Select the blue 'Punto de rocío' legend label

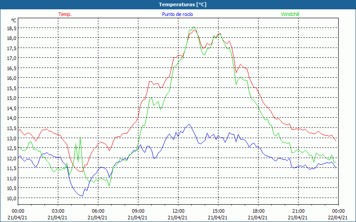177,14
